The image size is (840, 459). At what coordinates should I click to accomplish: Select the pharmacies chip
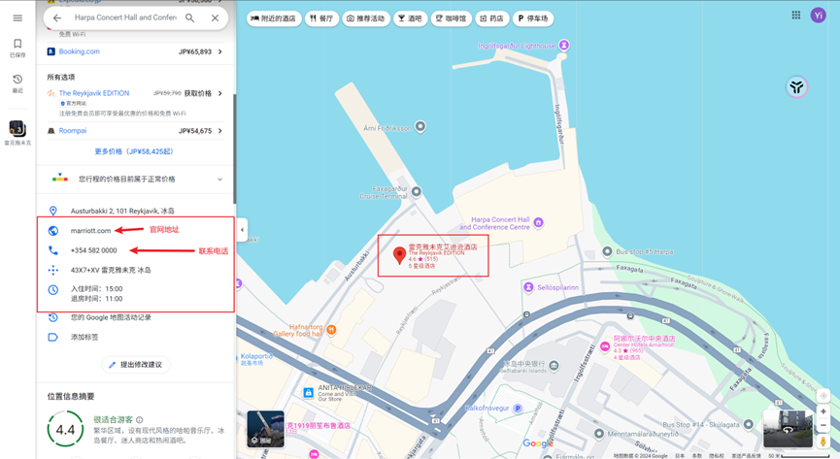pyautogui.click(x=491, y=18)
